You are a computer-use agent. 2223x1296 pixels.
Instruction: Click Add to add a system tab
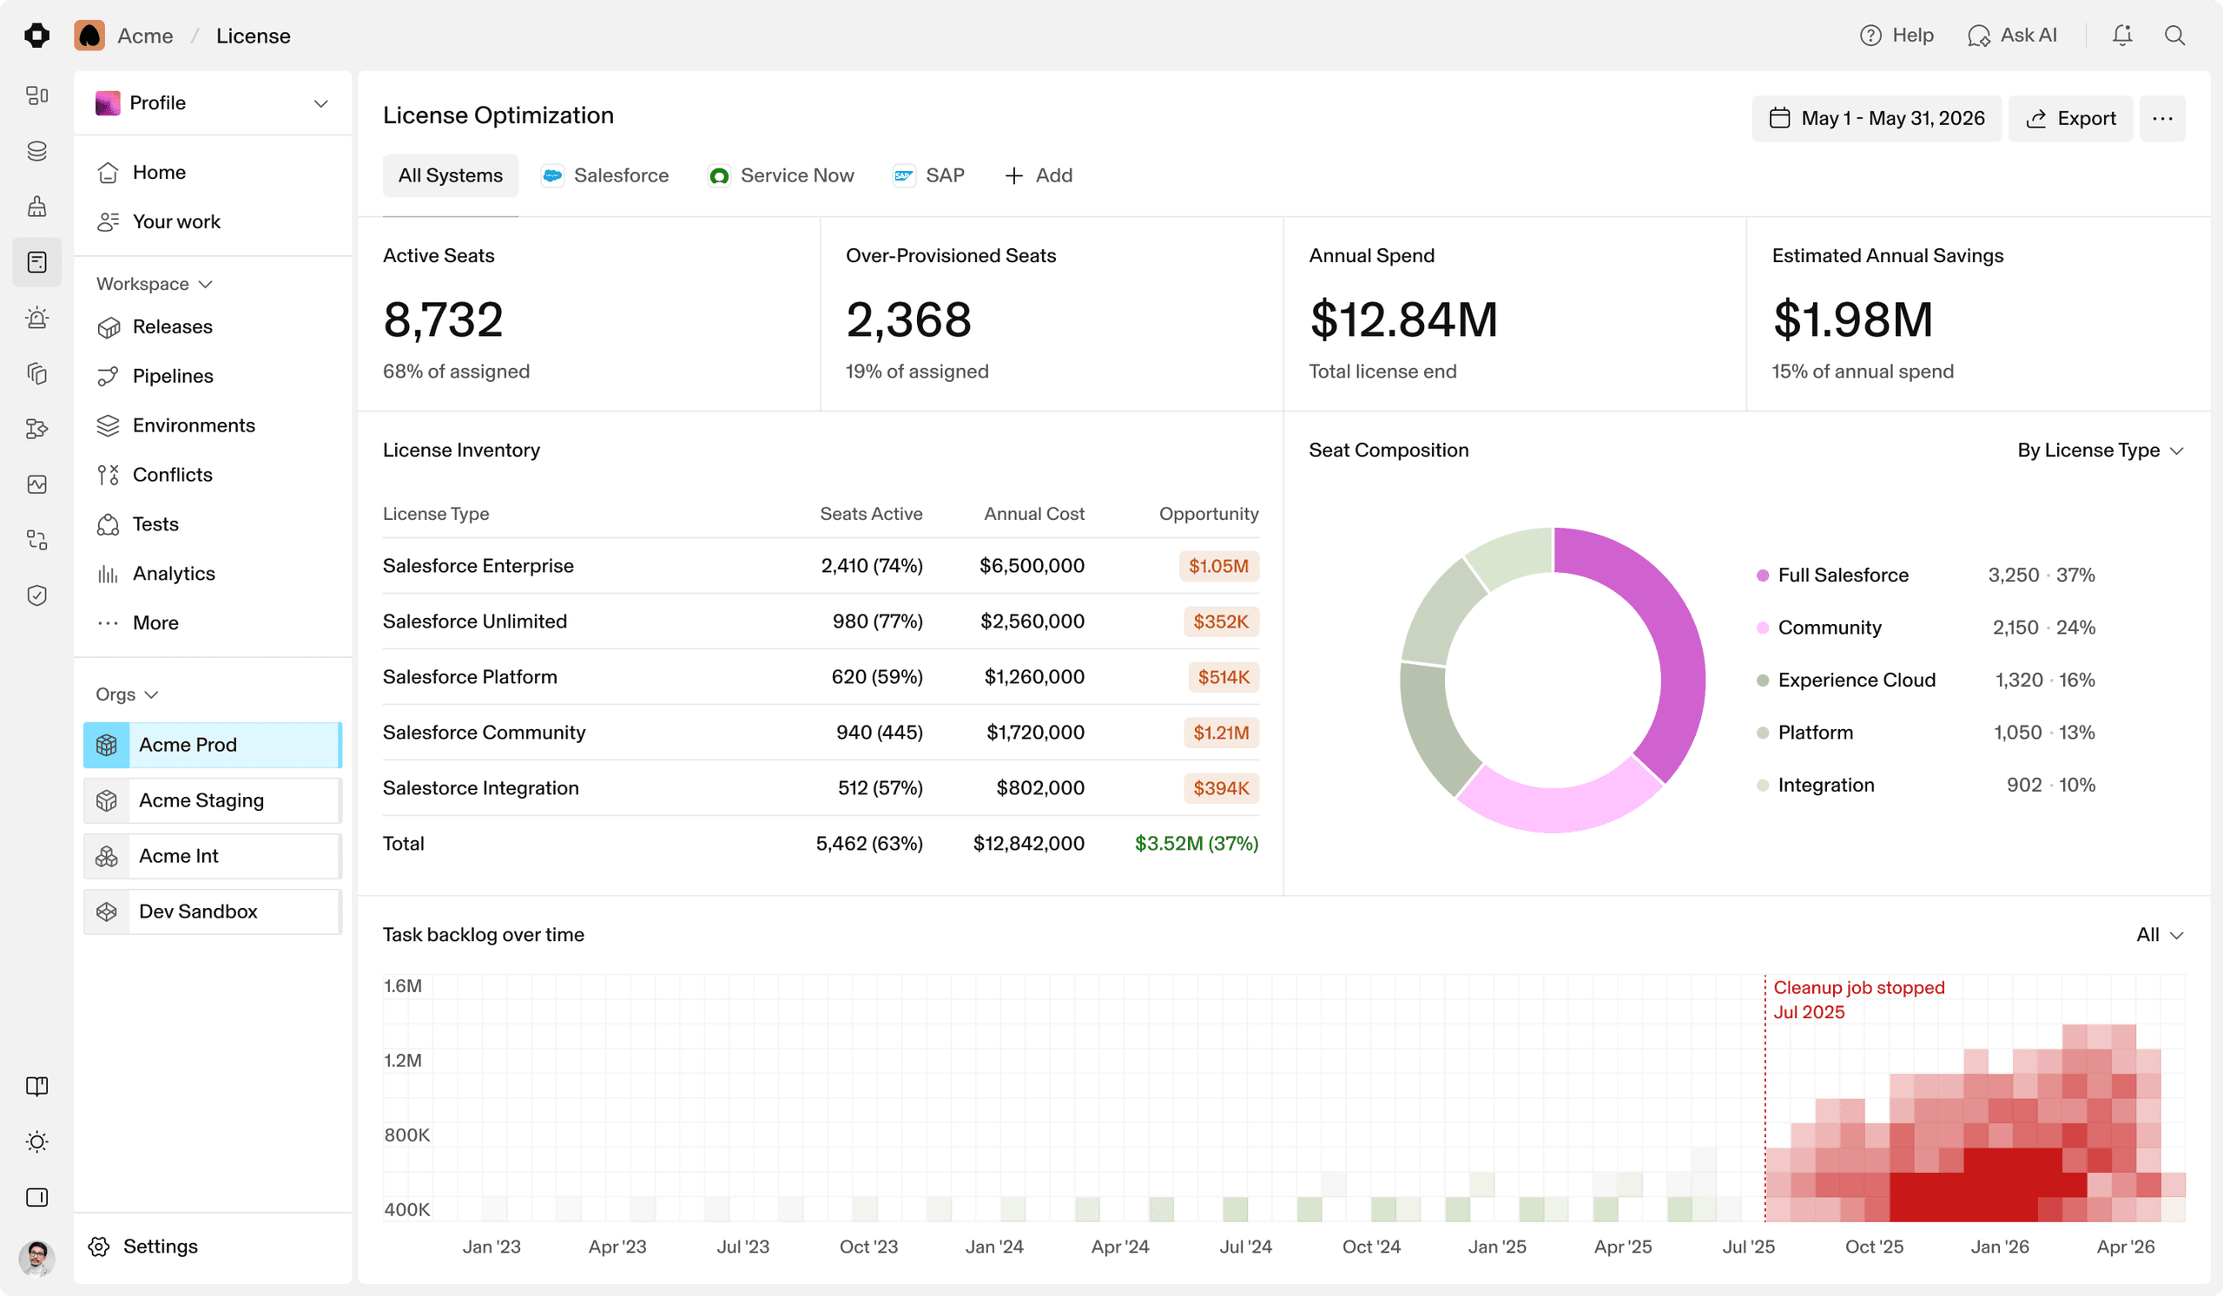(x=1039, y=175)
